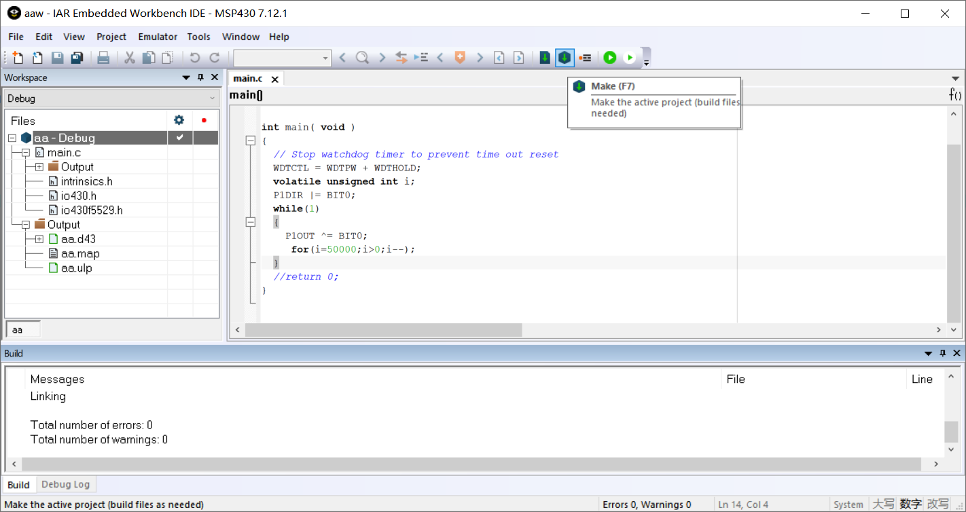Collapse the aa - Debug project tree
Screen dimensions: 966x512
point(11,137)
